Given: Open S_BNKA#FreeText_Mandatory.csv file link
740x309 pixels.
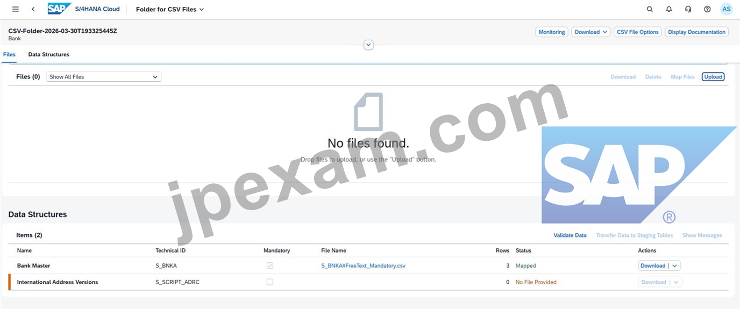Looking at the screenshot, I should point(363,265).
